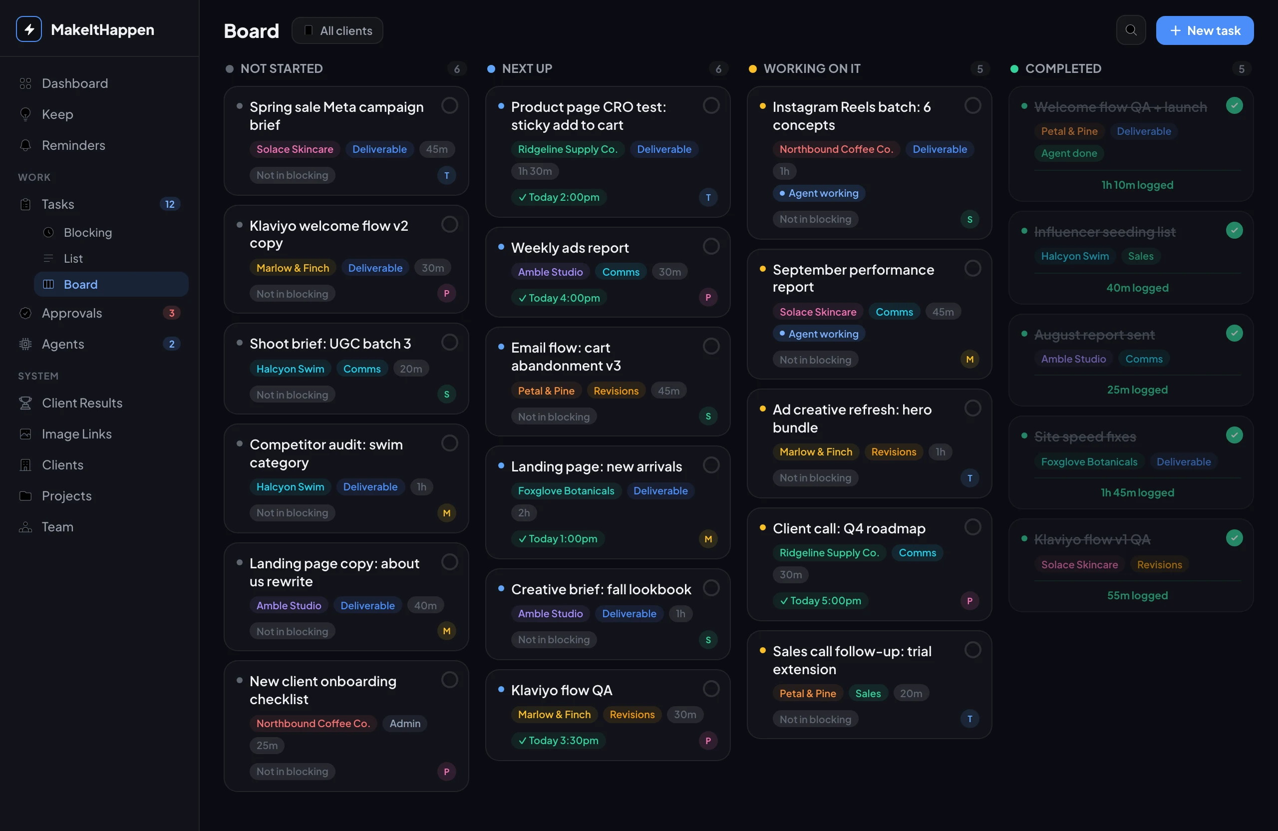Viewport: 1278px width, 831px height.
Task: Click avatar T on Spring sale card
Action: tap(446, 176)
